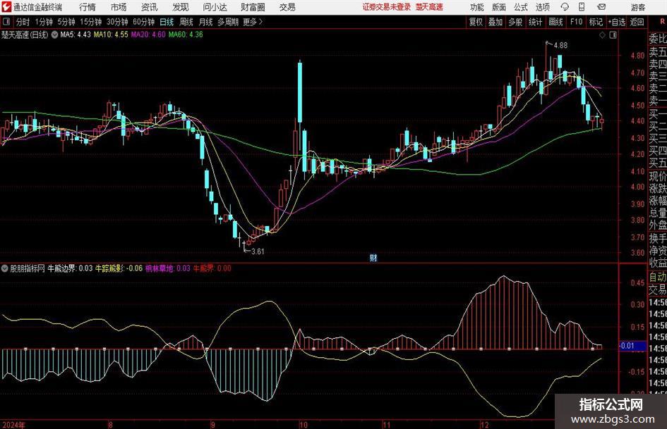Open the 财富圈 menu
Screen dimensions: 667x429
pos(253,7)
